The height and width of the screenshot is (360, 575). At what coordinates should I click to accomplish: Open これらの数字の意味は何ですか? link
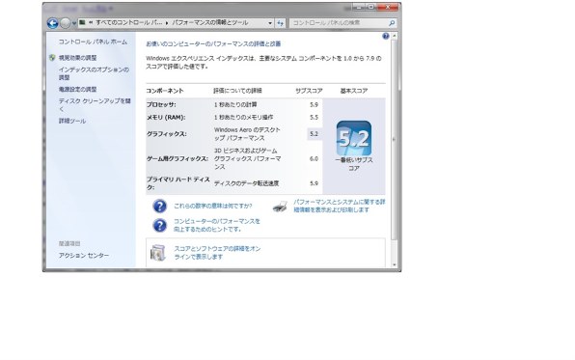(212, 206)
